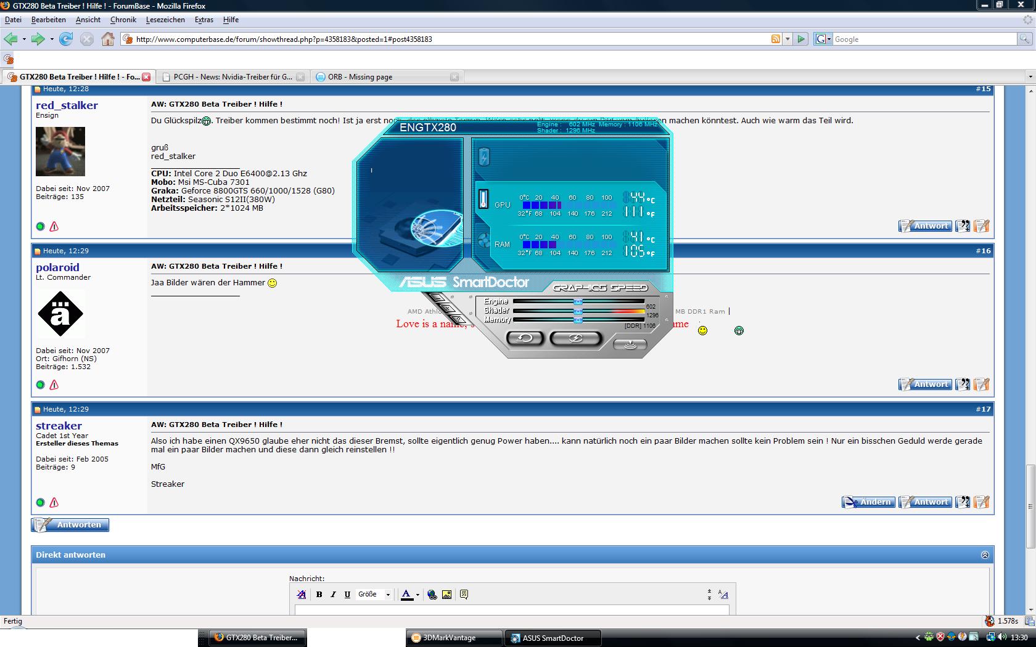
Task: Open the Google search engine dropdown
Action: 823,39
